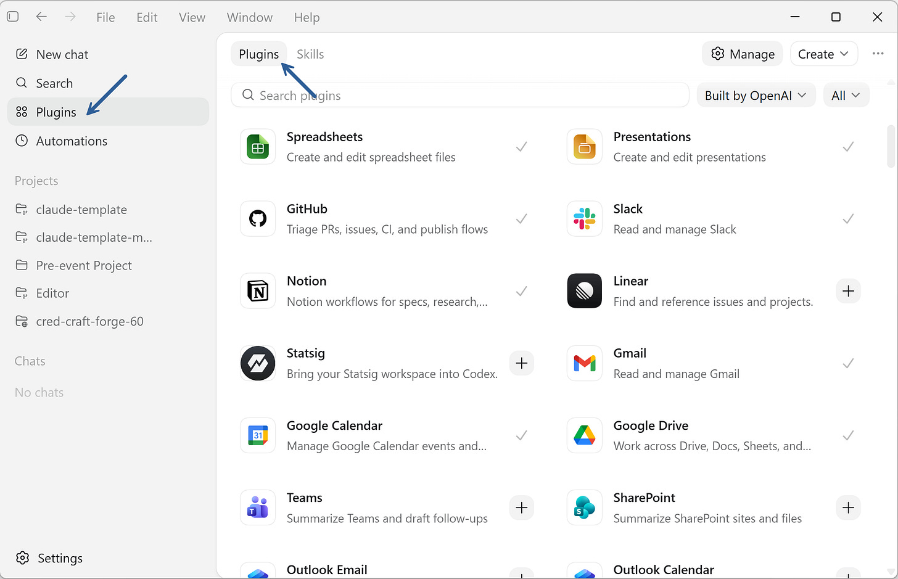898x579 pixels.
Task: Click the Teams plugin icon
Action: click(258, 507)
